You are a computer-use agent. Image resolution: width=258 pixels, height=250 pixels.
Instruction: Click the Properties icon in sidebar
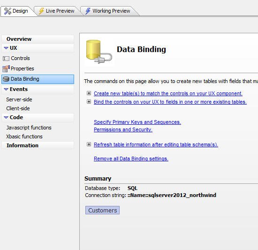point(6,69)
